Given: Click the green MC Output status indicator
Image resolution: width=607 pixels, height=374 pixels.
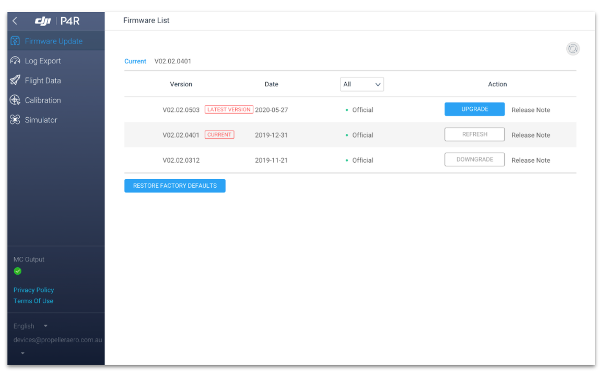Looking at the screenshot, I should tap(18, 271).
